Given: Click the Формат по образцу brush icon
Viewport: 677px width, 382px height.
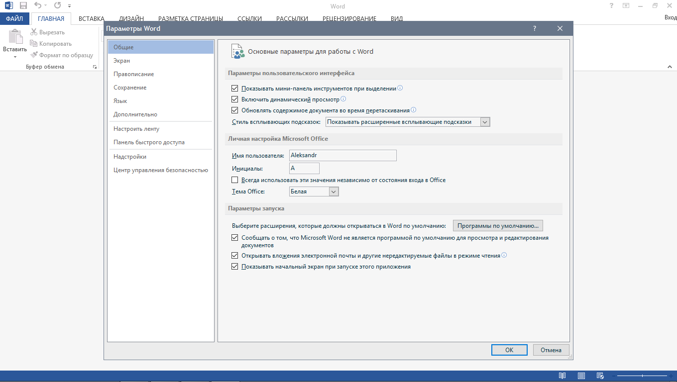Looking at the screenshot, I should coord(34,55).
